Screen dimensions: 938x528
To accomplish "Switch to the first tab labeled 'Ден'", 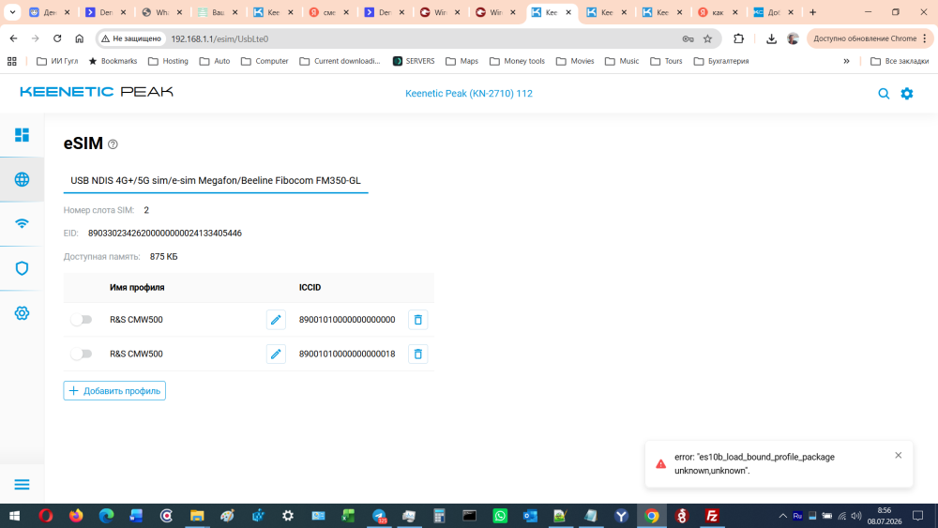I will [x=51, y=12].
